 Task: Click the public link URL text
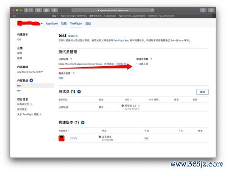[x=80, y=64]
